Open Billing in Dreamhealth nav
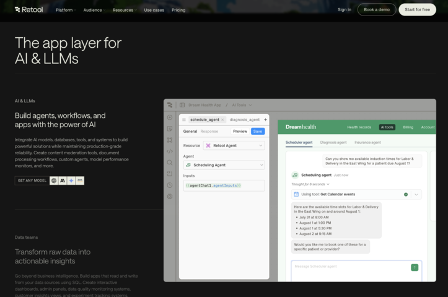This screenshot has width=448, height=297. (x=408, y=128)
